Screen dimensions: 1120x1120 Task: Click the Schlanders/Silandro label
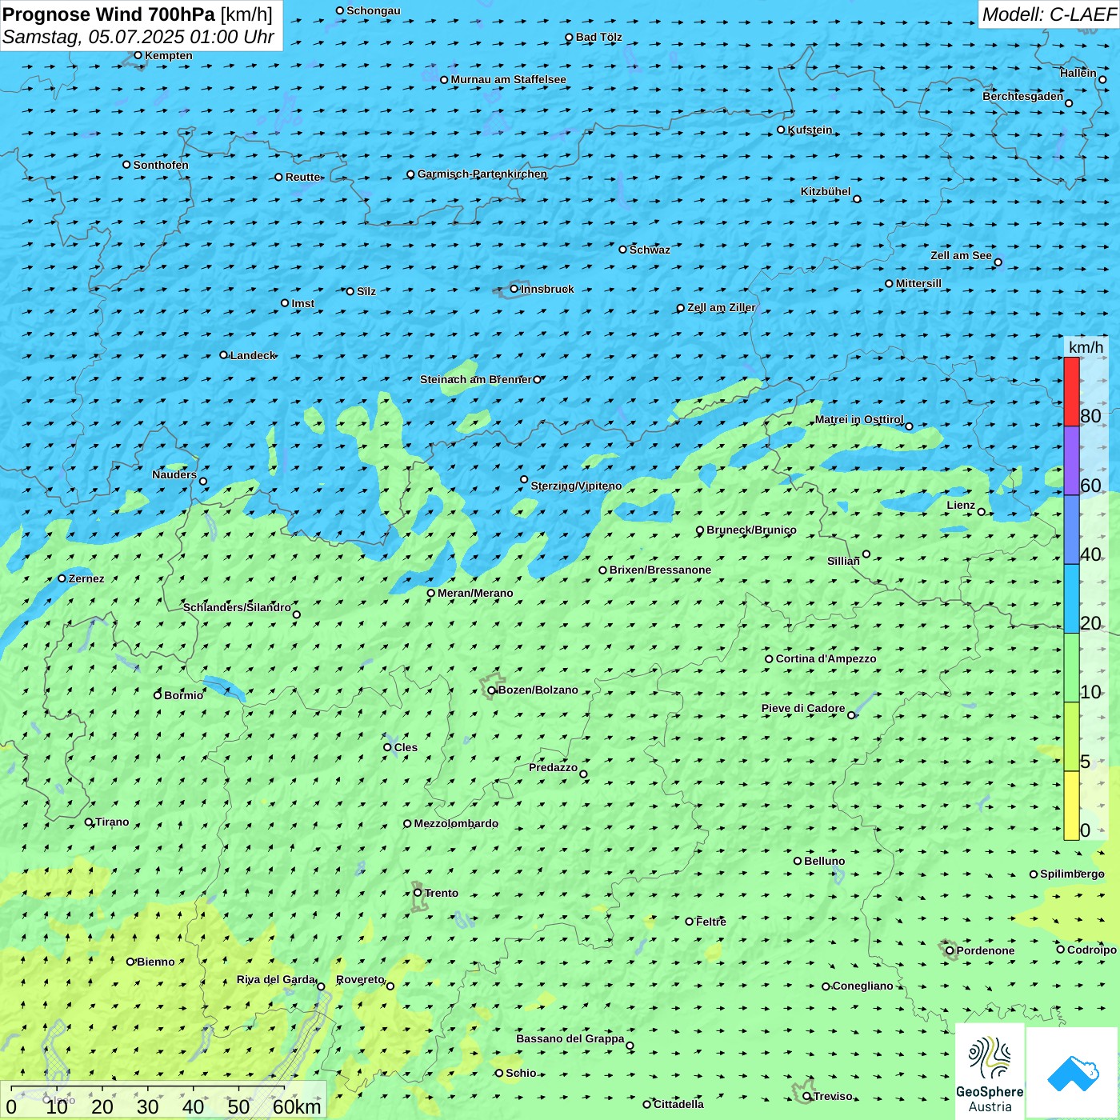[237, 607]
